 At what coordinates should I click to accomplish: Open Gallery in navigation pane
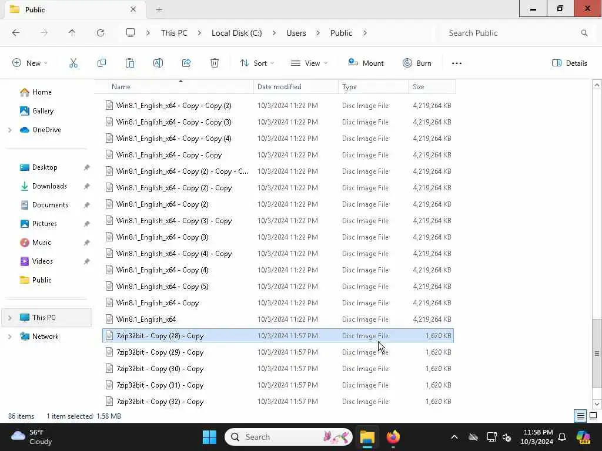[36, 111]
